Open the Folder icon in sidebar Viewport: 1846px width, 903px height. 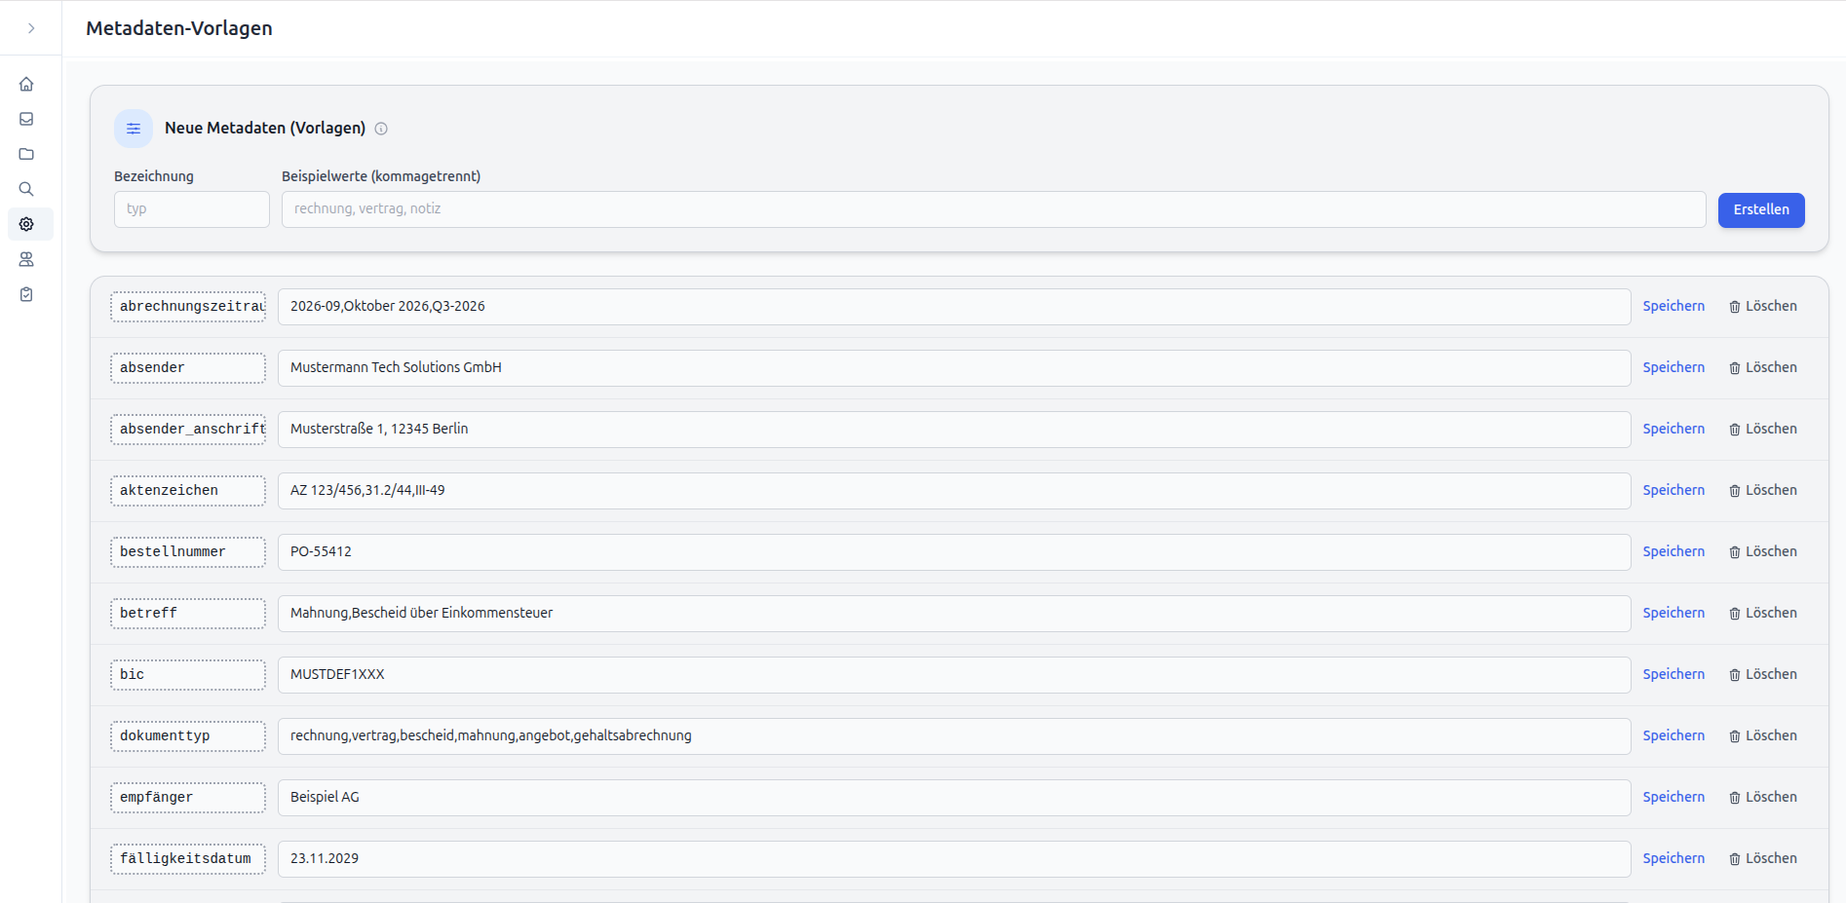click(x=26, y=154)
